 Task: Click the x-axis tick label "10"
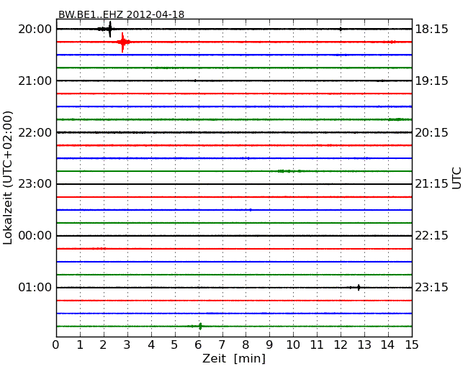coord(293,345)
